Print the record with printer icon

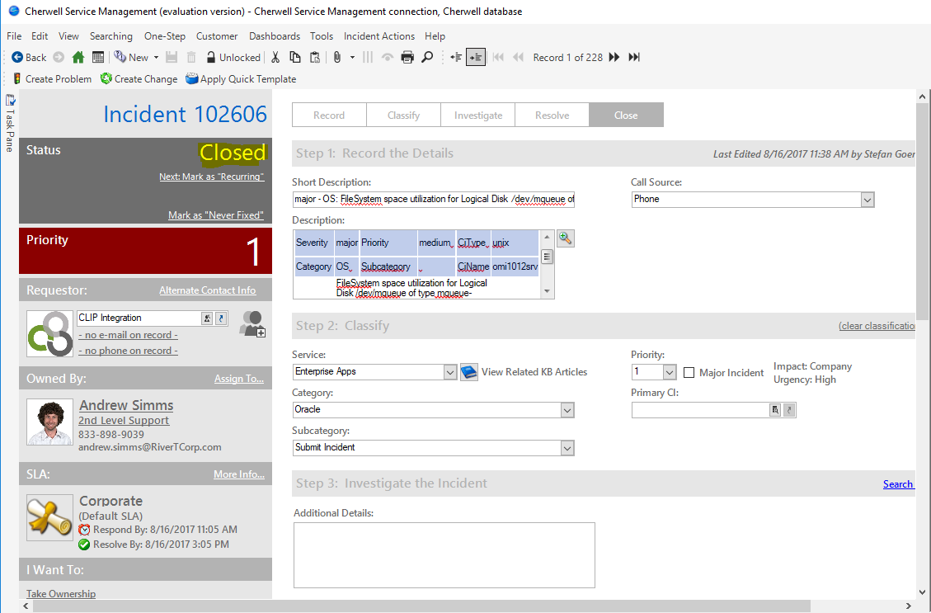tap(407, 58)
